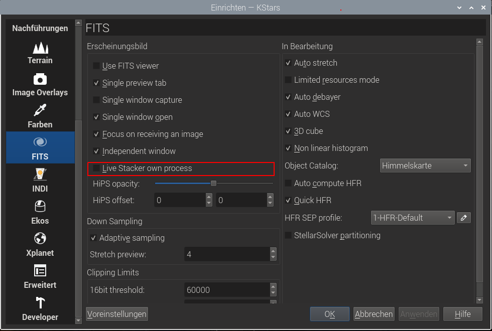Toggle Independent window checkbox
The width and height of the screenshot is (492, 331).
point(96,151)
